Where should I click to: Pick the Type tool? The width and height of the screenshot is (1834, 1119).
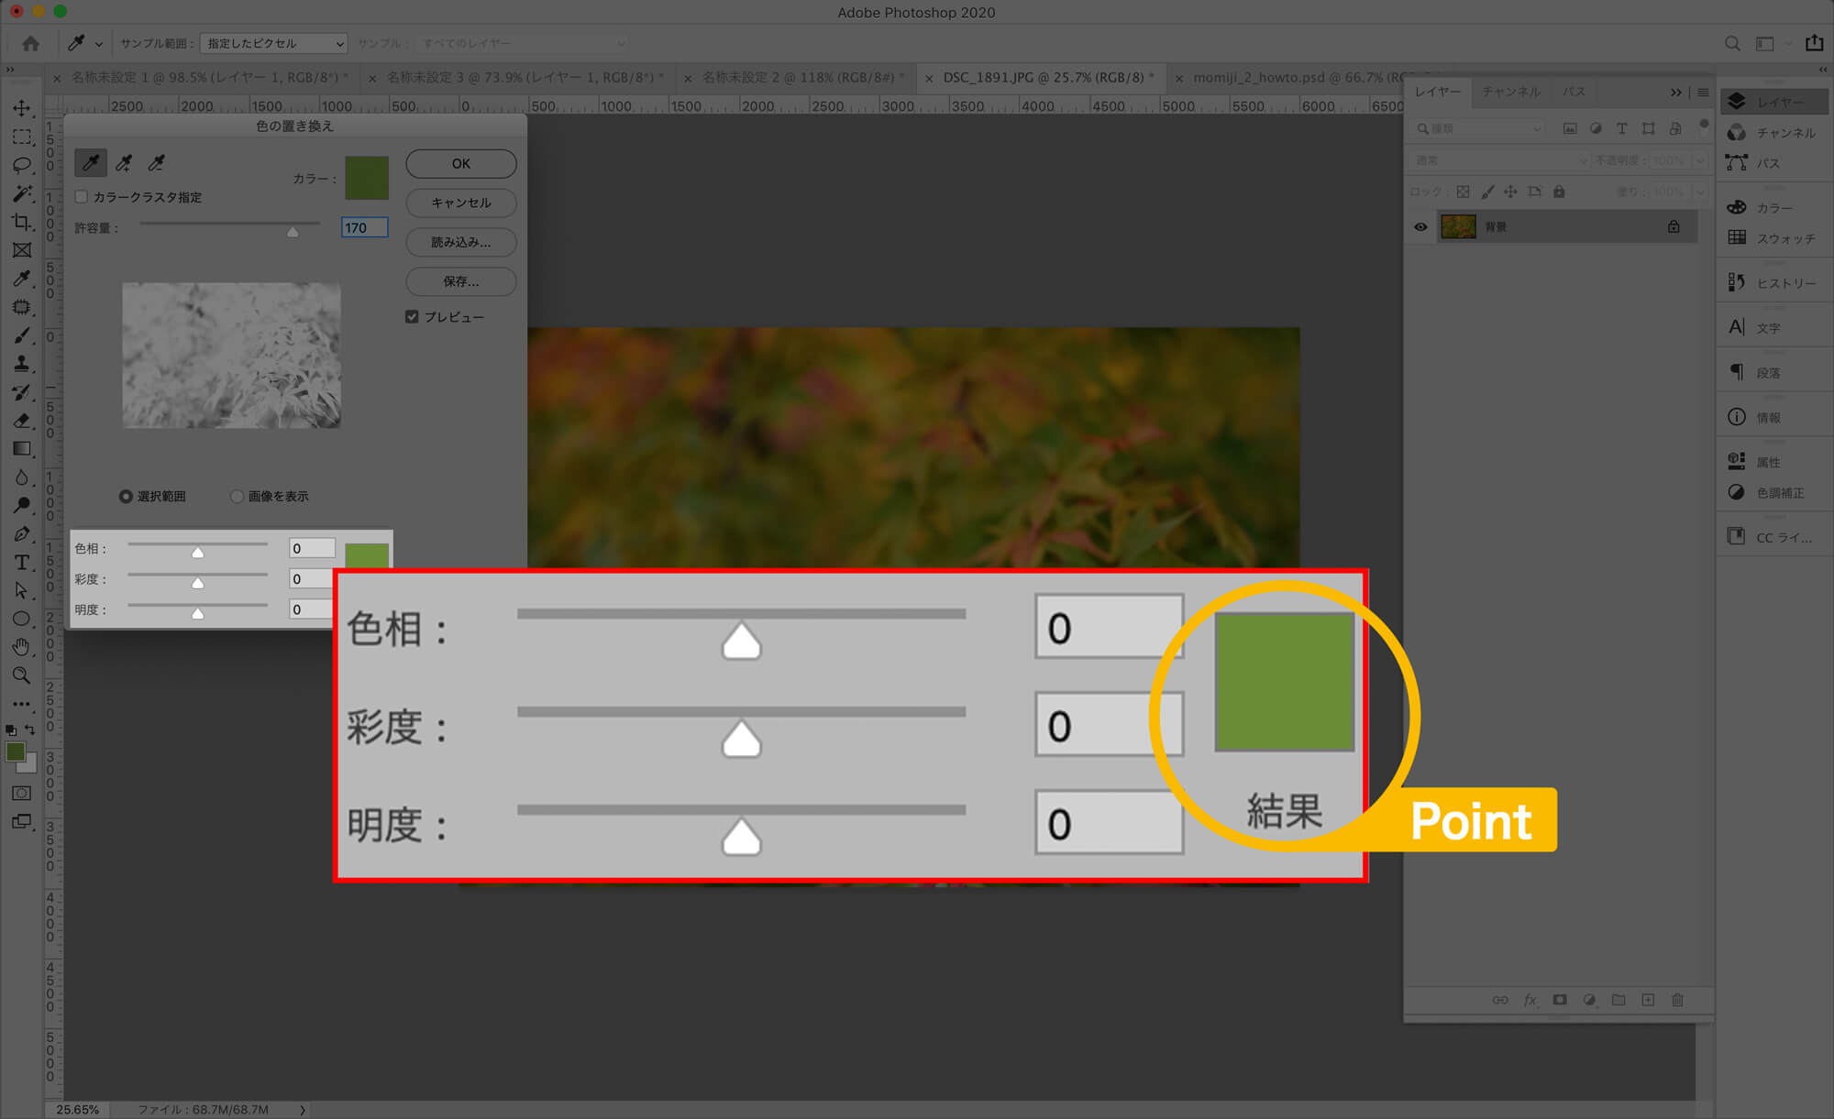(21, 563)
